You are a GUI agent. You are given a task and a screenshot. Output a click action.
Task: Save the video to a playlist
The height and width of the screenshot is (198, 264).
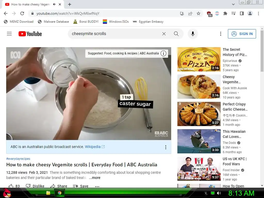click(x=81, y=186)
